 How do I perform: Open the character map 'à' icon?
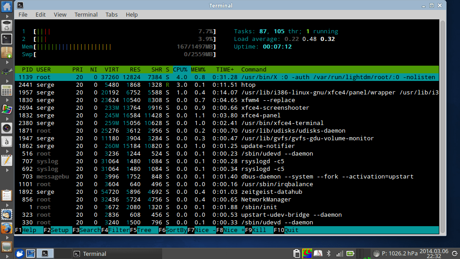pyautogui.click(x=6, y=142)
